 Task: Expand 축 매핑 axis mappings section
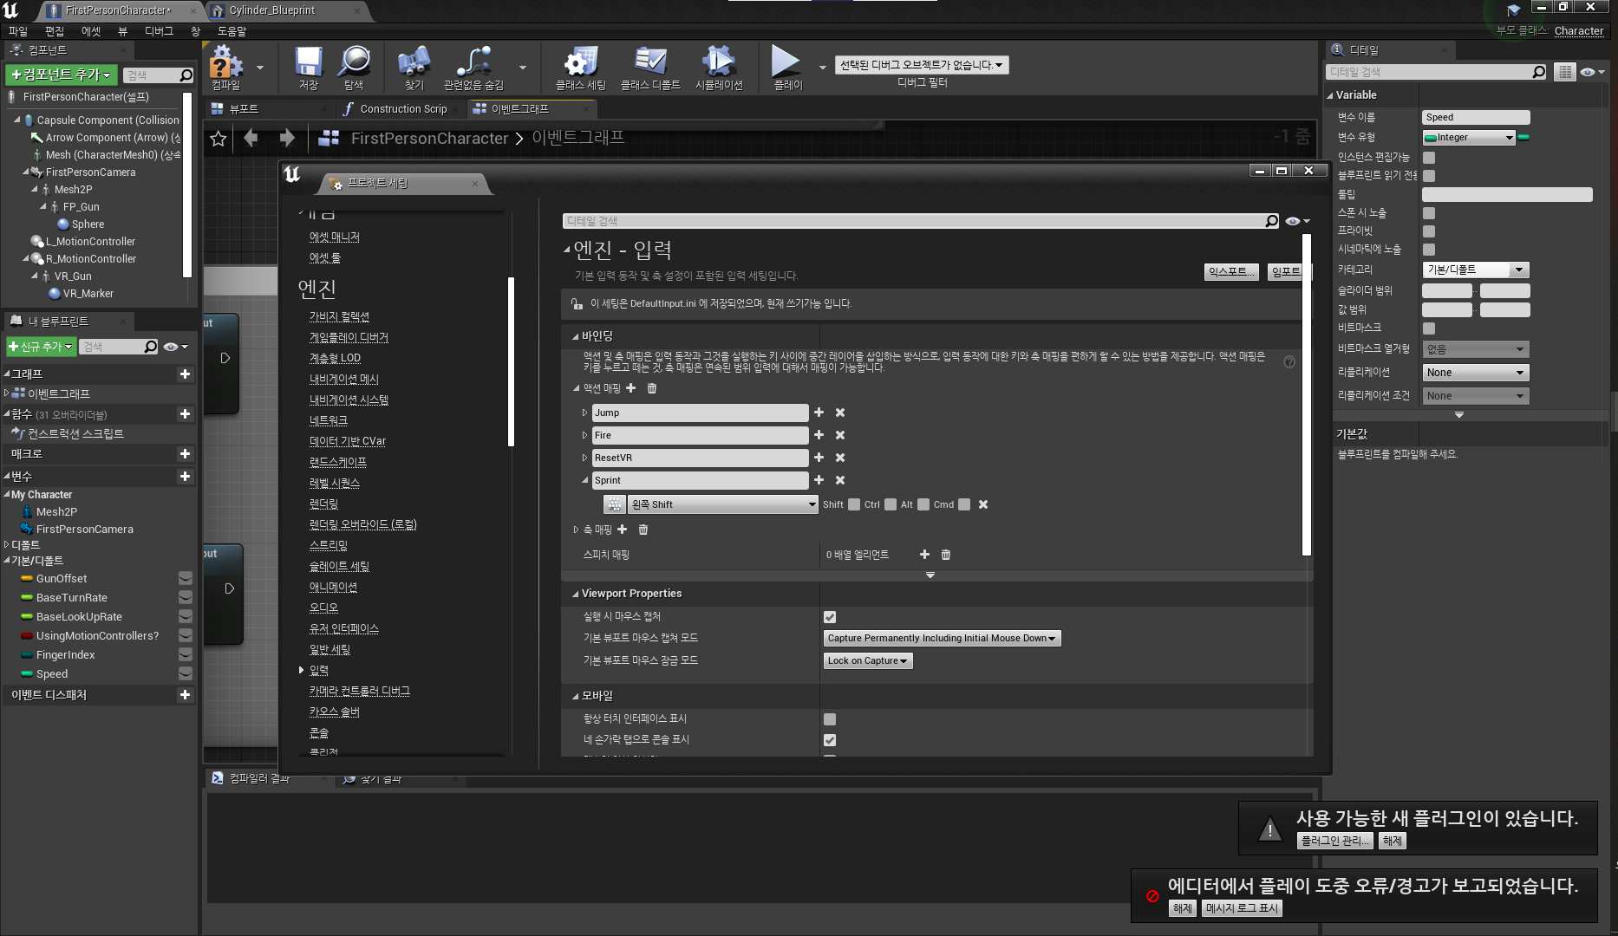click(x=576, y=530)
